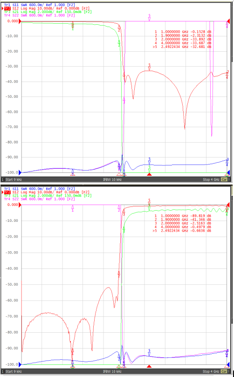Click 0.000 Y-axis label in top plot
Viewport: 234px width, 377px height.
[13, 21]
